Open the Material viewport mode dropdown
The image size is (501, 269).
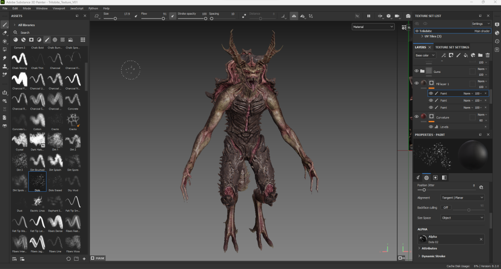point(374,27)
